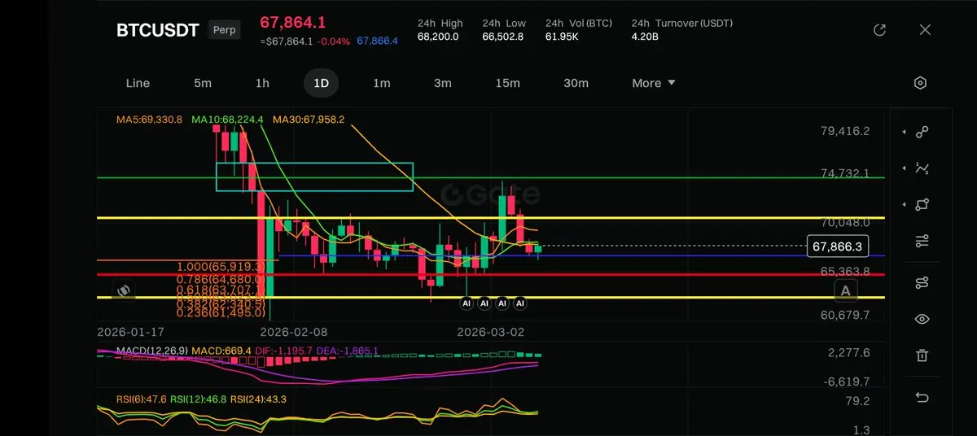Expand the shape tool options arrow

click(904, 205)
